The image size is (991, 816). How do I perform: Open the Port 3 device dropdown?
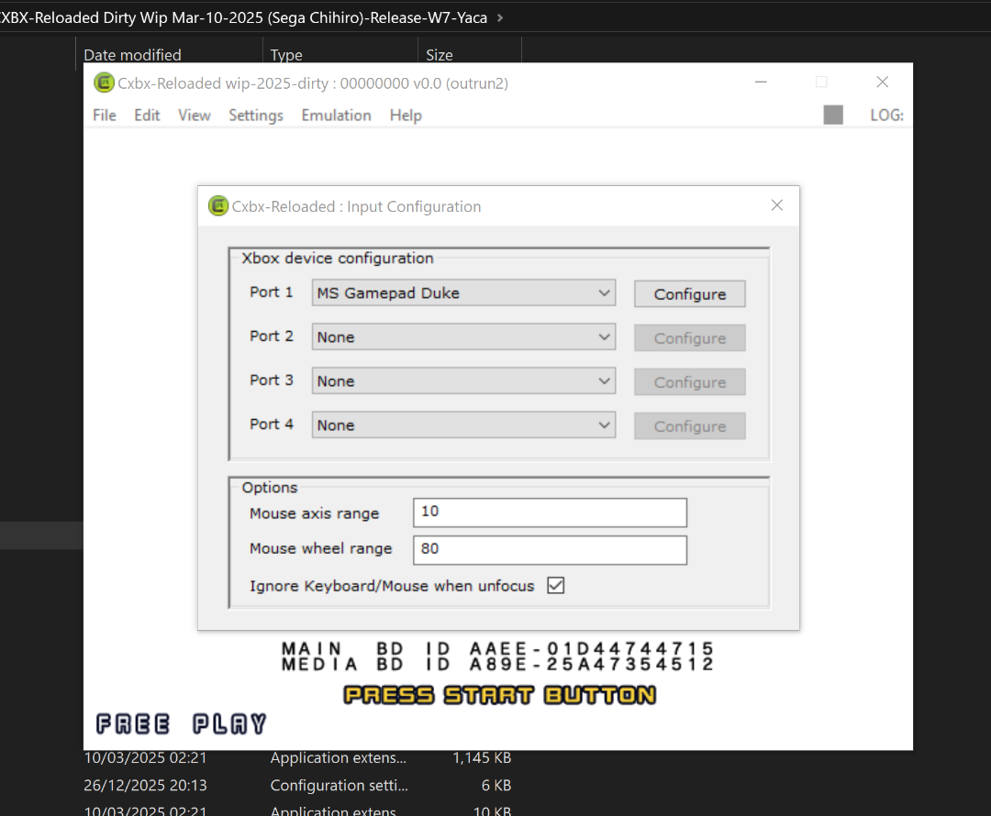point(463,381)
